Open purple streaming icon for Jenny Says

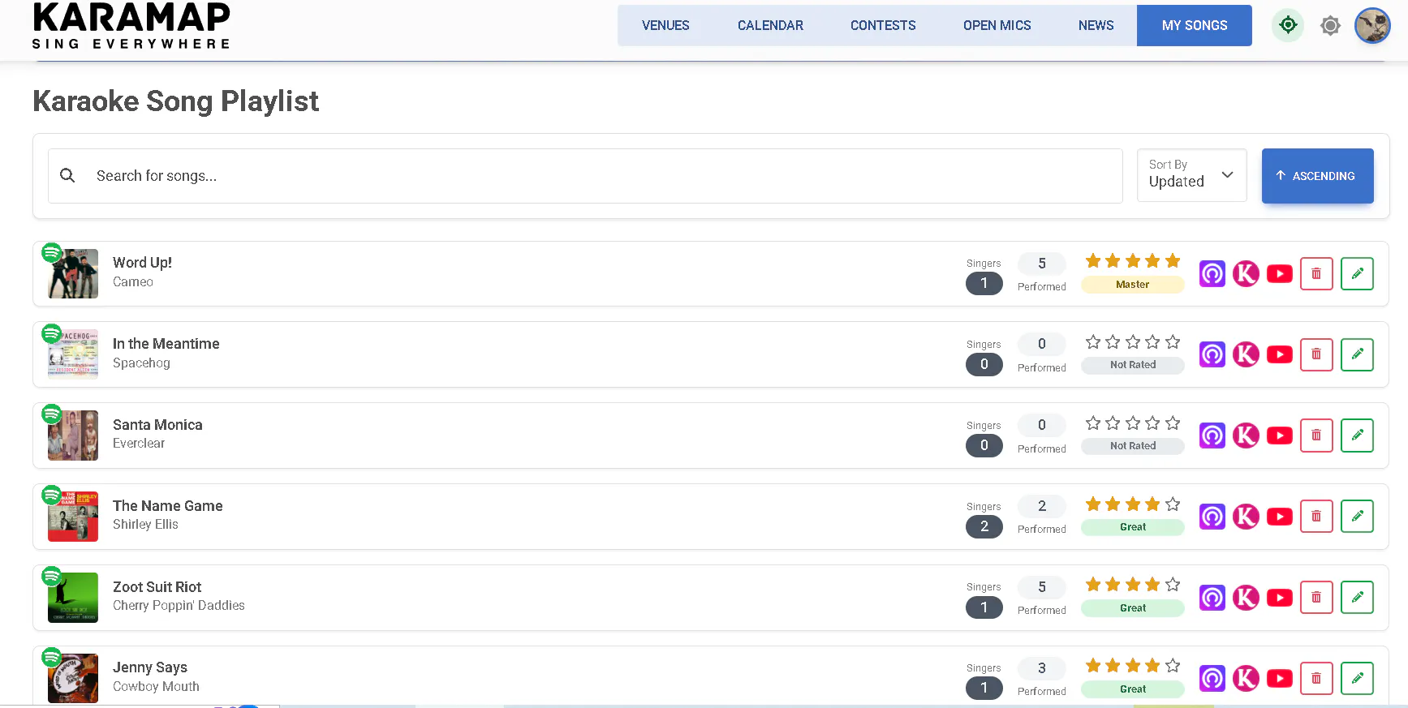[x=1212, y=678]
